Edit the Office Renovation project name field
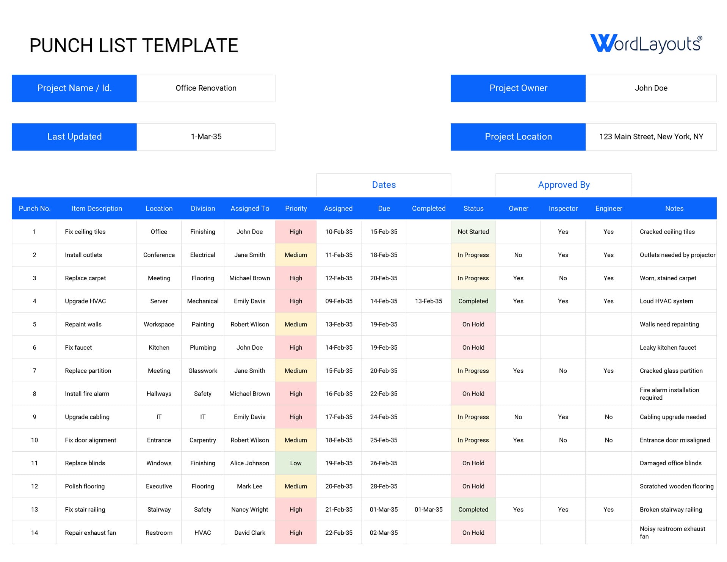 pos(206,88)
